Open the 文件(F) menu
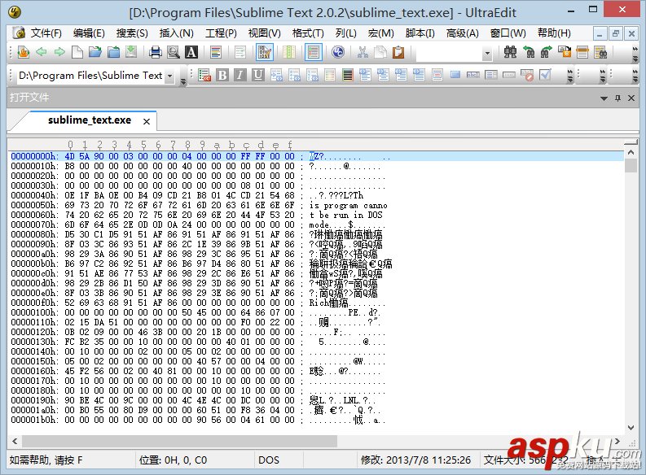Viewport: 646px width, 475px height. click(46, 33)
